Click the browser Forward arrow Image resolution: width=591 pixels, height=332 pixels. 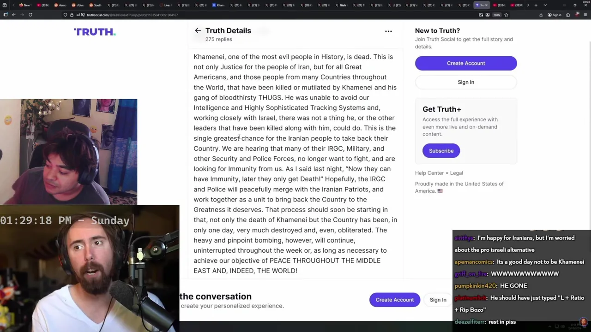click(x=22, y=15)
